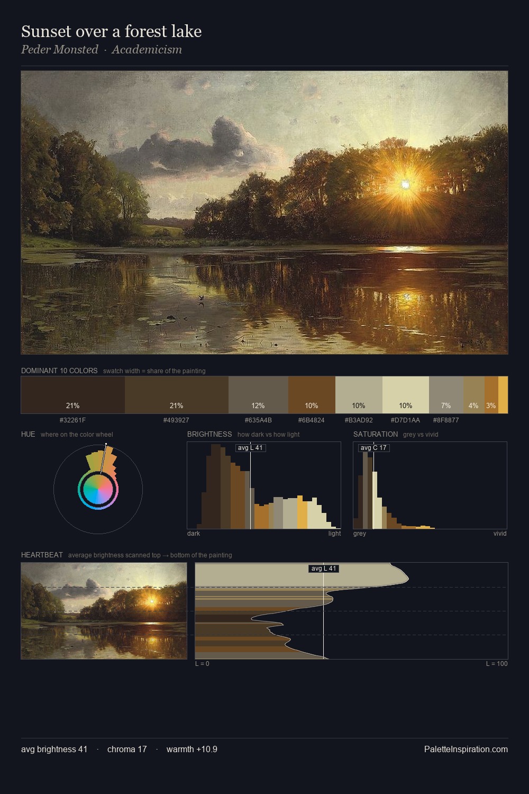This screenshot has height=794, width=529.
Task: Click the 'vivid' axis label under Saturation
Action: 500,534
